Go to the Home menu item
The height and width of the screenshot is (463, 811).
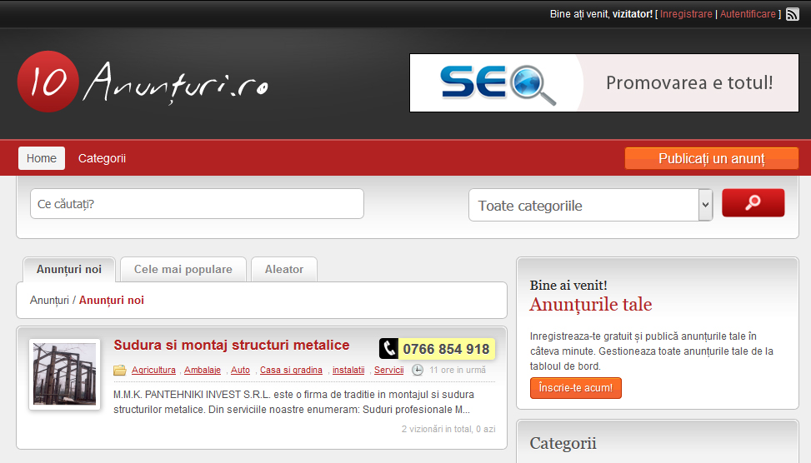point(42,158)
